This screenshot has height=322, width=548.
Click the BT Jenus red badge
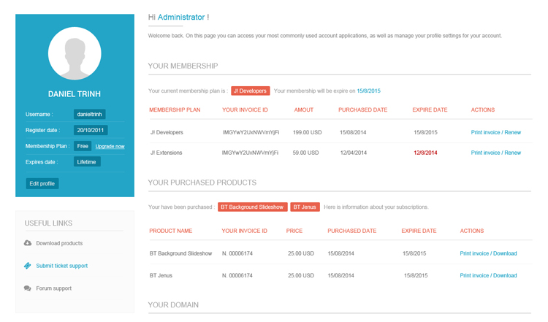(305, 207)
